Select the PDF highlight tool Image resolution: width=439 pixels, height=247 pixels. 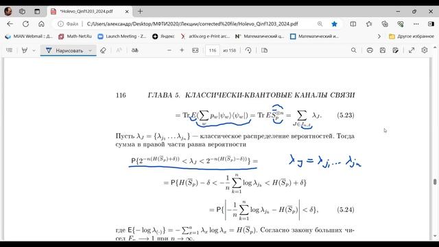coord(25,50)
